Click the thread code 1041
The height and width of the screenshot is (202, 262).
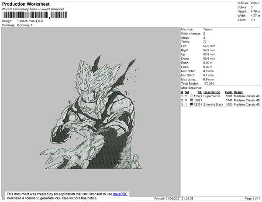(229, 100)
